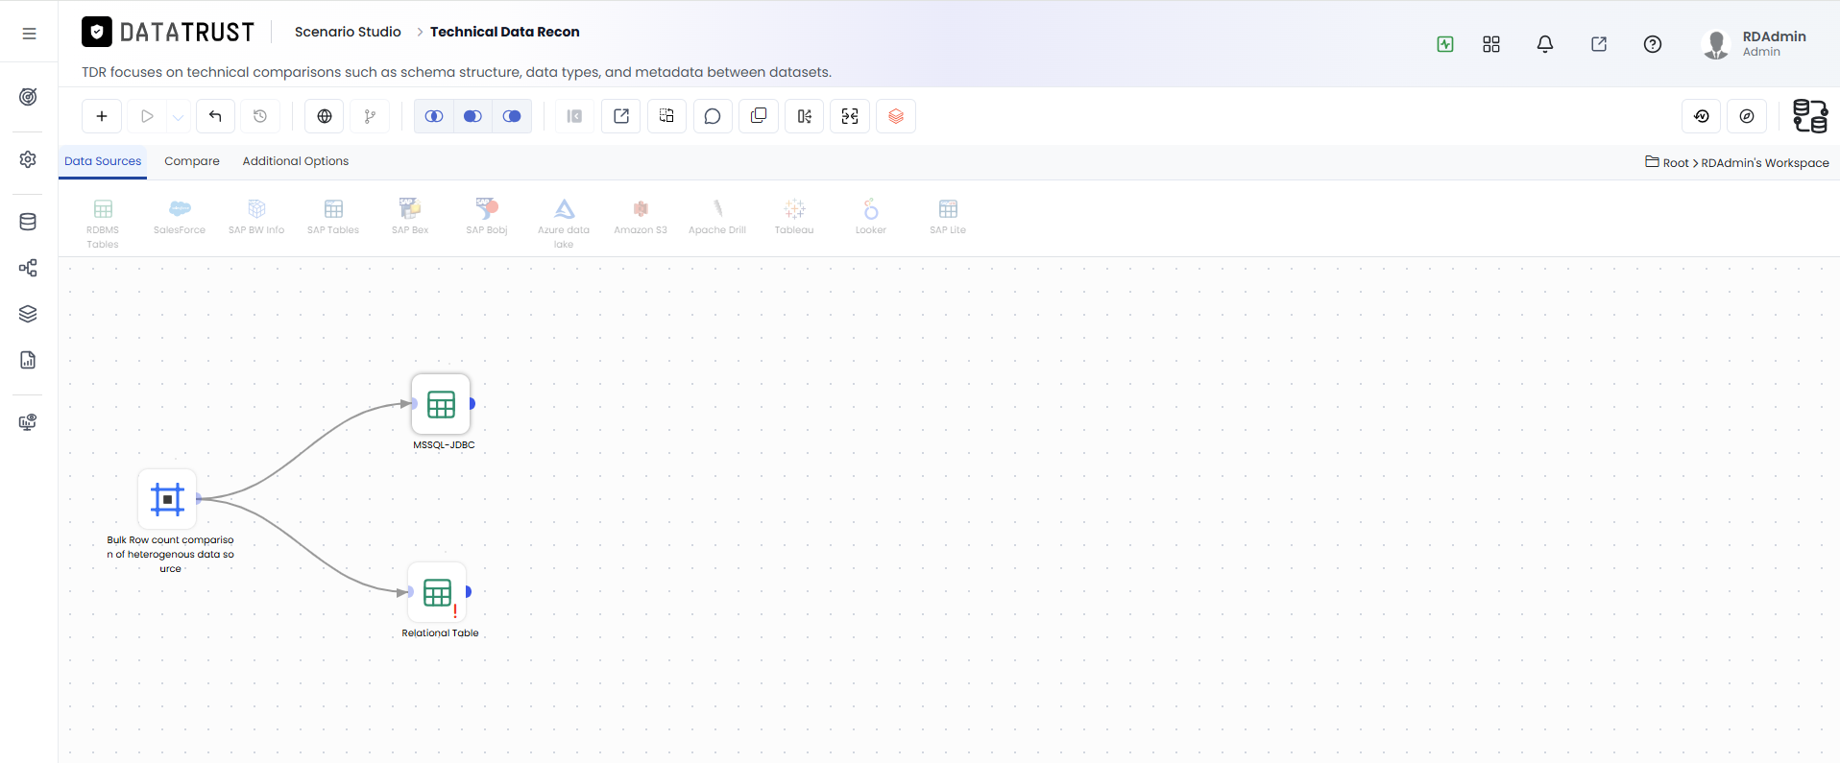This screenshot has height=763, width=1840.
Task: Click the compass icon at right
Action: pos(1747,116)
